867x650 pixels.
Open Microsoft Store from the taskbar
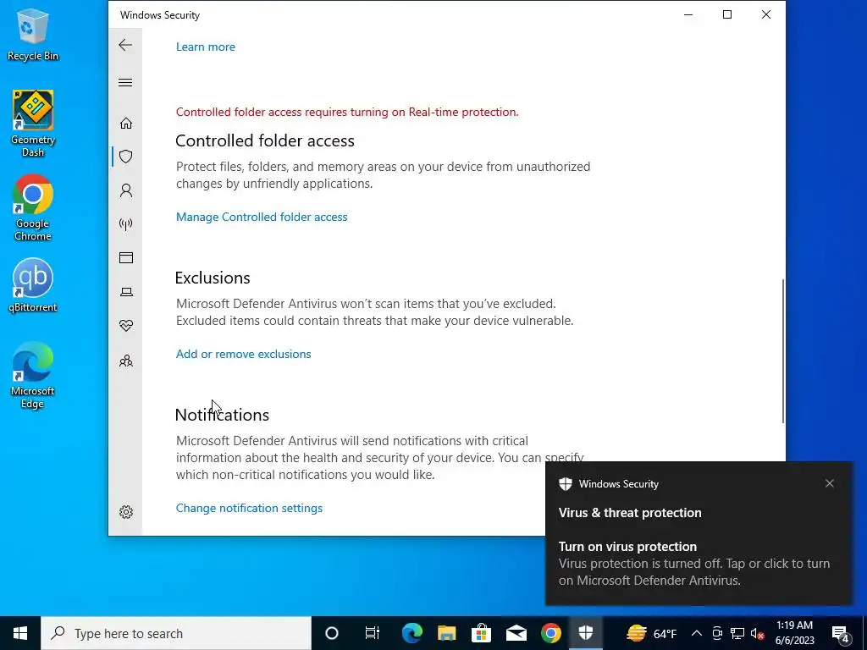tap(482, 633)
